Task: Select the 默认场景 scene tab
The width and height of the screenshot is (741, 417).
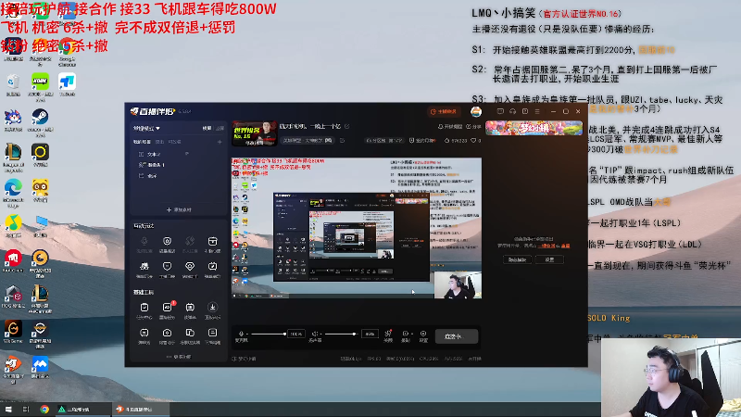Action: coord(142,142)
